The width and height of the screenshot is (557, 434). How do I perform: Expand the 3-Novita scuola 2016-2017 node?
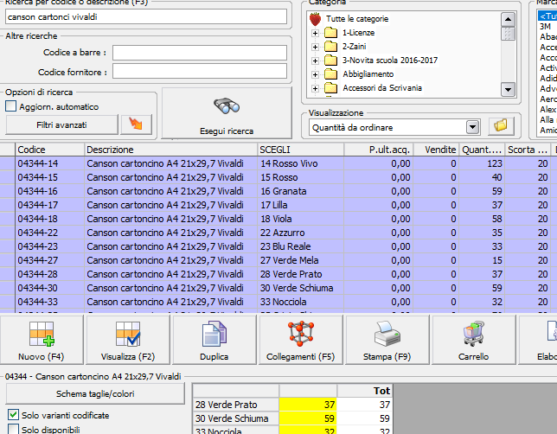(x=315, y=61)
